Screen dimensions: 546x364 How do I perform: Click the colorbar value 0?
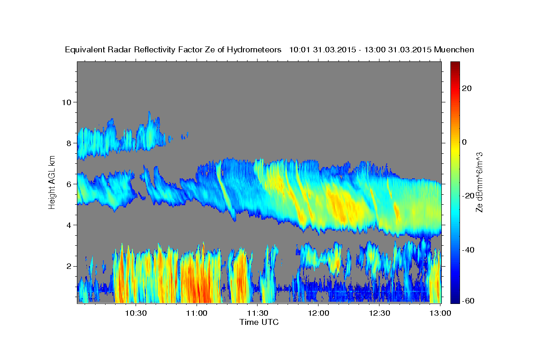point(465,142)
